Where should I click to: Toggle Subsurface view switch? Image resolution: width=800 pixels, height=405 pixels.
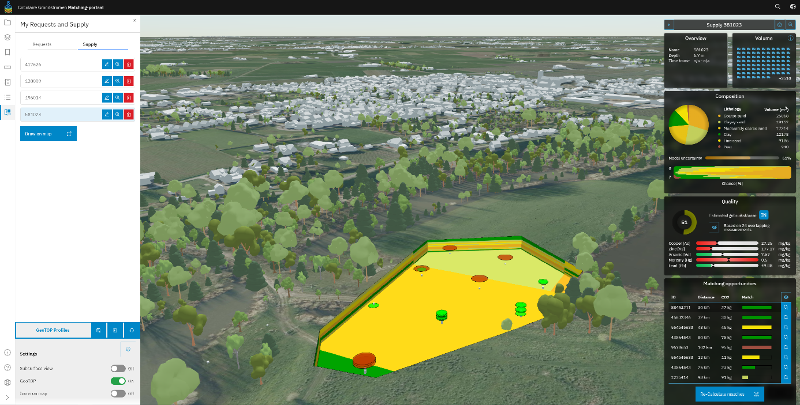pyautogui.click(x=118, y=368)
